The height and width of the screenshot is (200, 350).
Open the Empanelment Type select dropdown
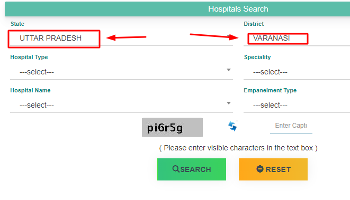point(297,105)
